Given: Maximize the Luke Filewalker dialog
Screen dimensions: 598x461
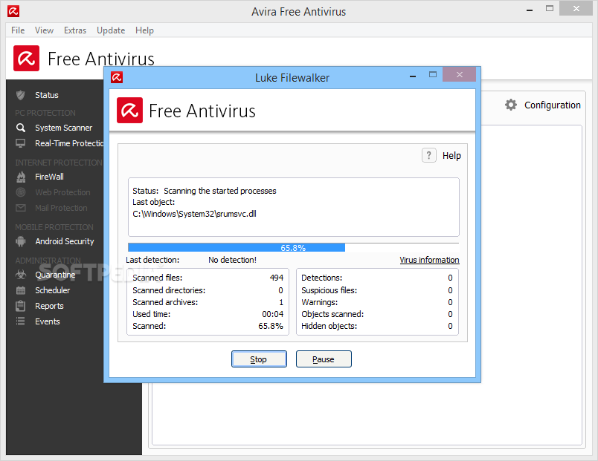Looking at the screenshot, I should point(432,75).
